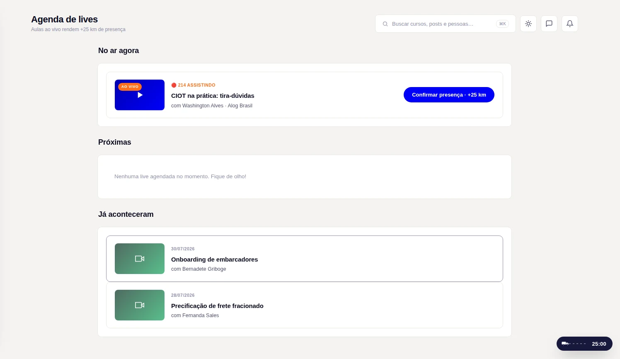Toggle the light/dark theme sun icon
Screen dimensions: 620x359
pos(528,24)
